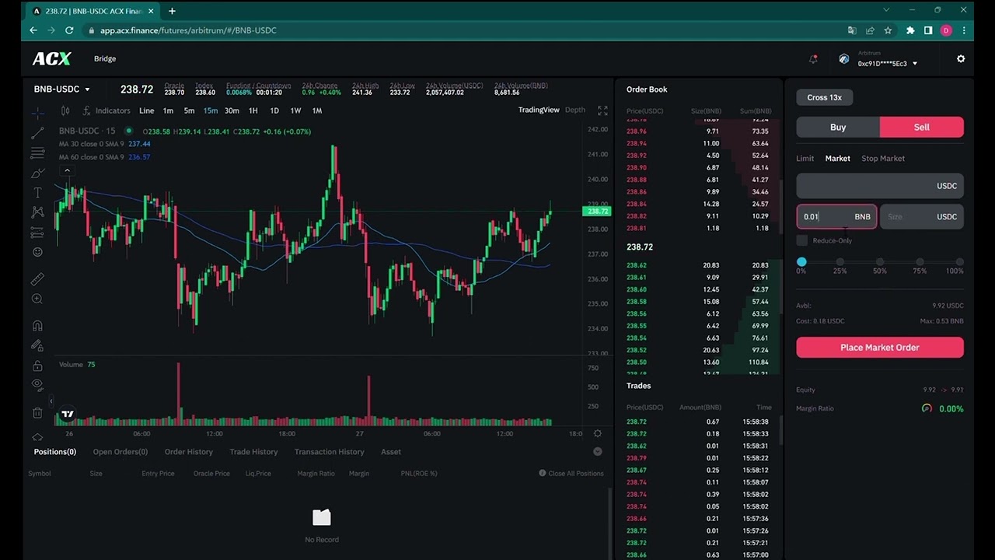Open notifications bell
Screen dimensions: 995x560
(x=813, y=59)
